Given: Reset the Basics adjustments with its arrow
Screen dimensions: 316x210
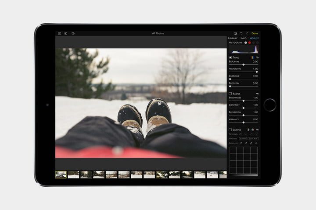Looking at the screenshot, I should point(257,94).
